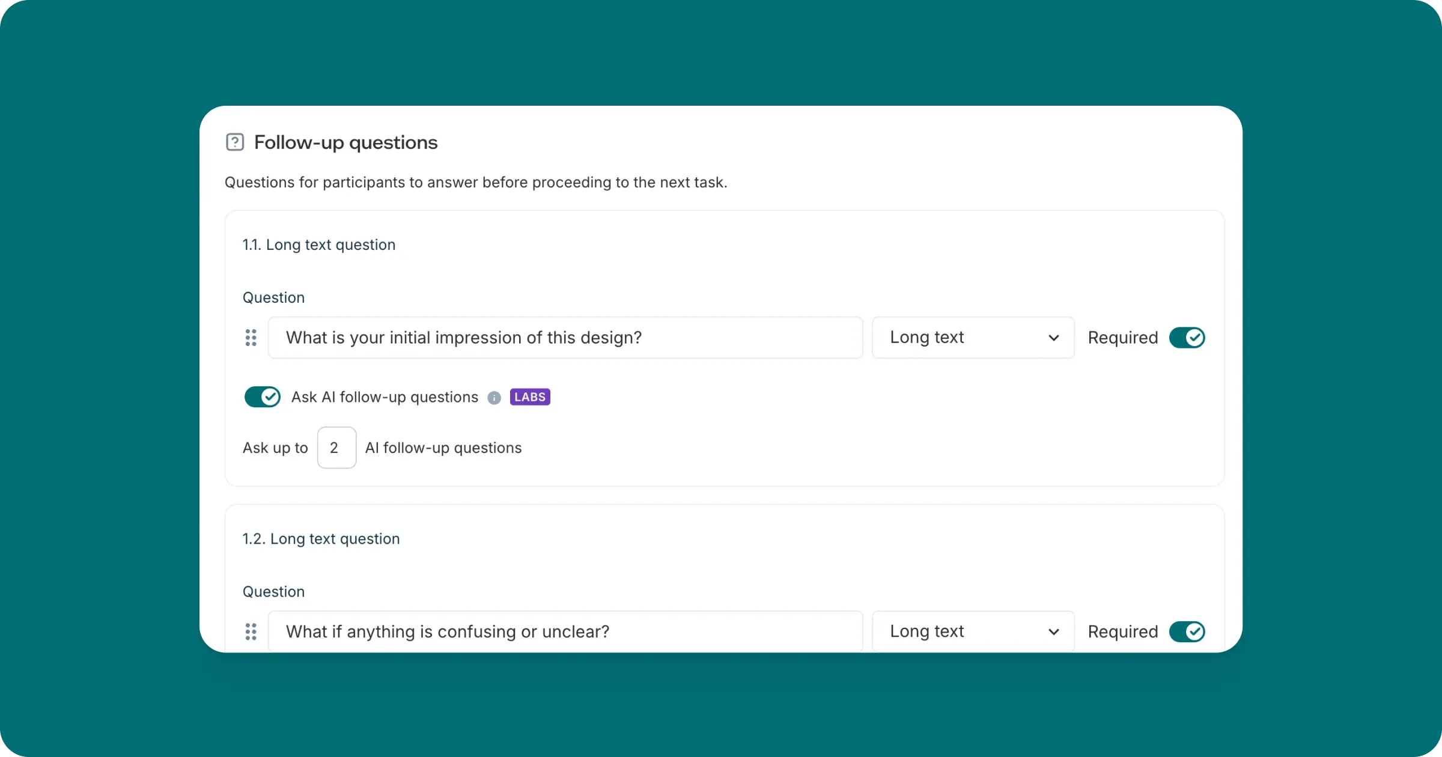Click the initial impression question text field
The width and height of the screenshot is (1442, 757).
[565, 338]
